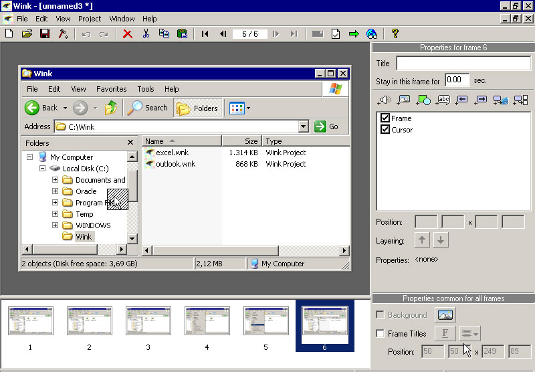Add a shape to the frame

click(x=423, y=100)
